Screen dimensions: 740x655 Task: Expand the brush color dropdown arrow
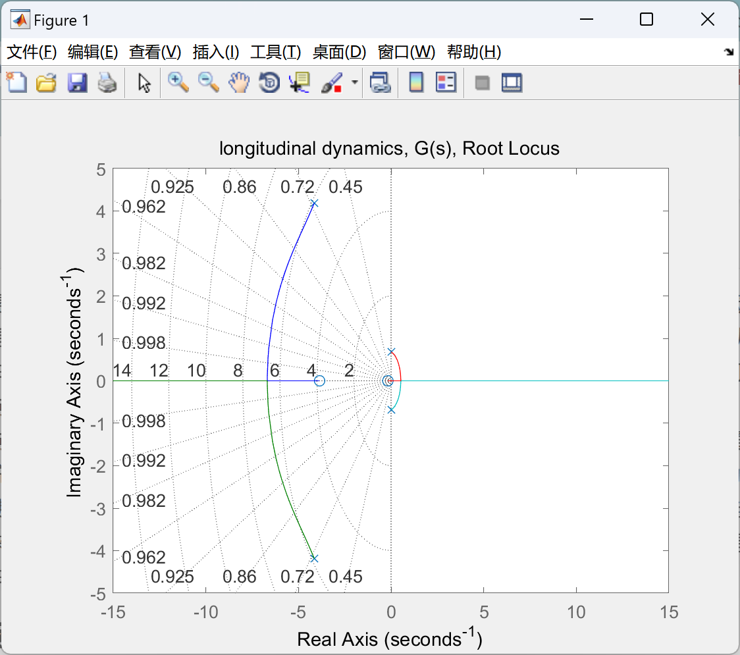click(354, 82)
